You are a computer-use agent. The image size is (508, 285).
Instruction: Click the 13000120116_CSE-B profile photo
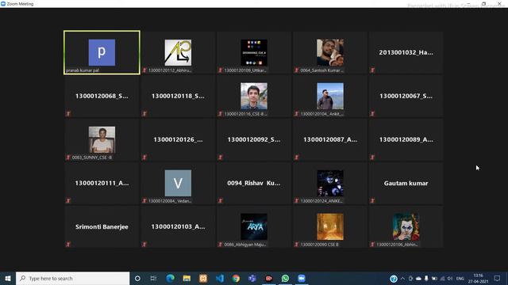254,96
